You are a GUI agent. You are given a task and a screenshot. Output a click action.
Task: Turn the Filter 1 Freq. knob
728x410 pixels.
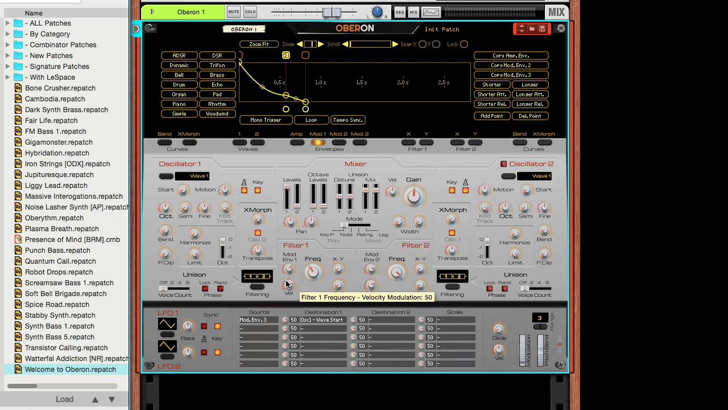pos(313,272)
